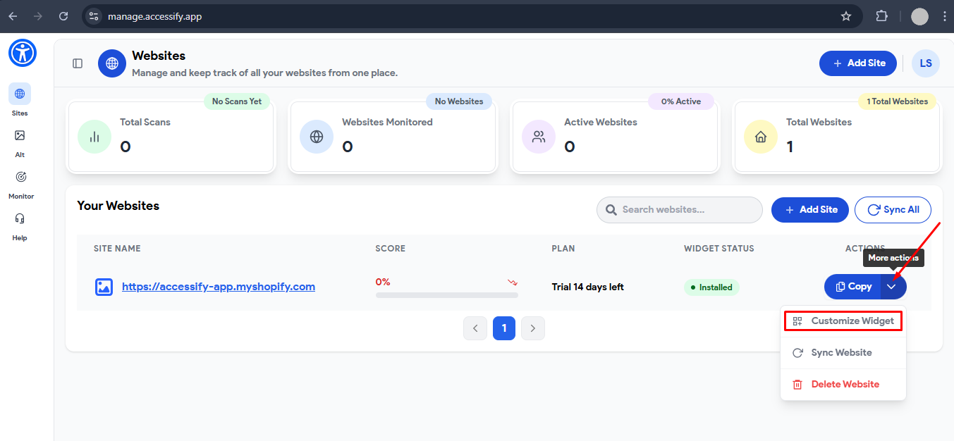
Task: Click the 0% Active badge on Active Websites
Action: click(x=680, y=101)
